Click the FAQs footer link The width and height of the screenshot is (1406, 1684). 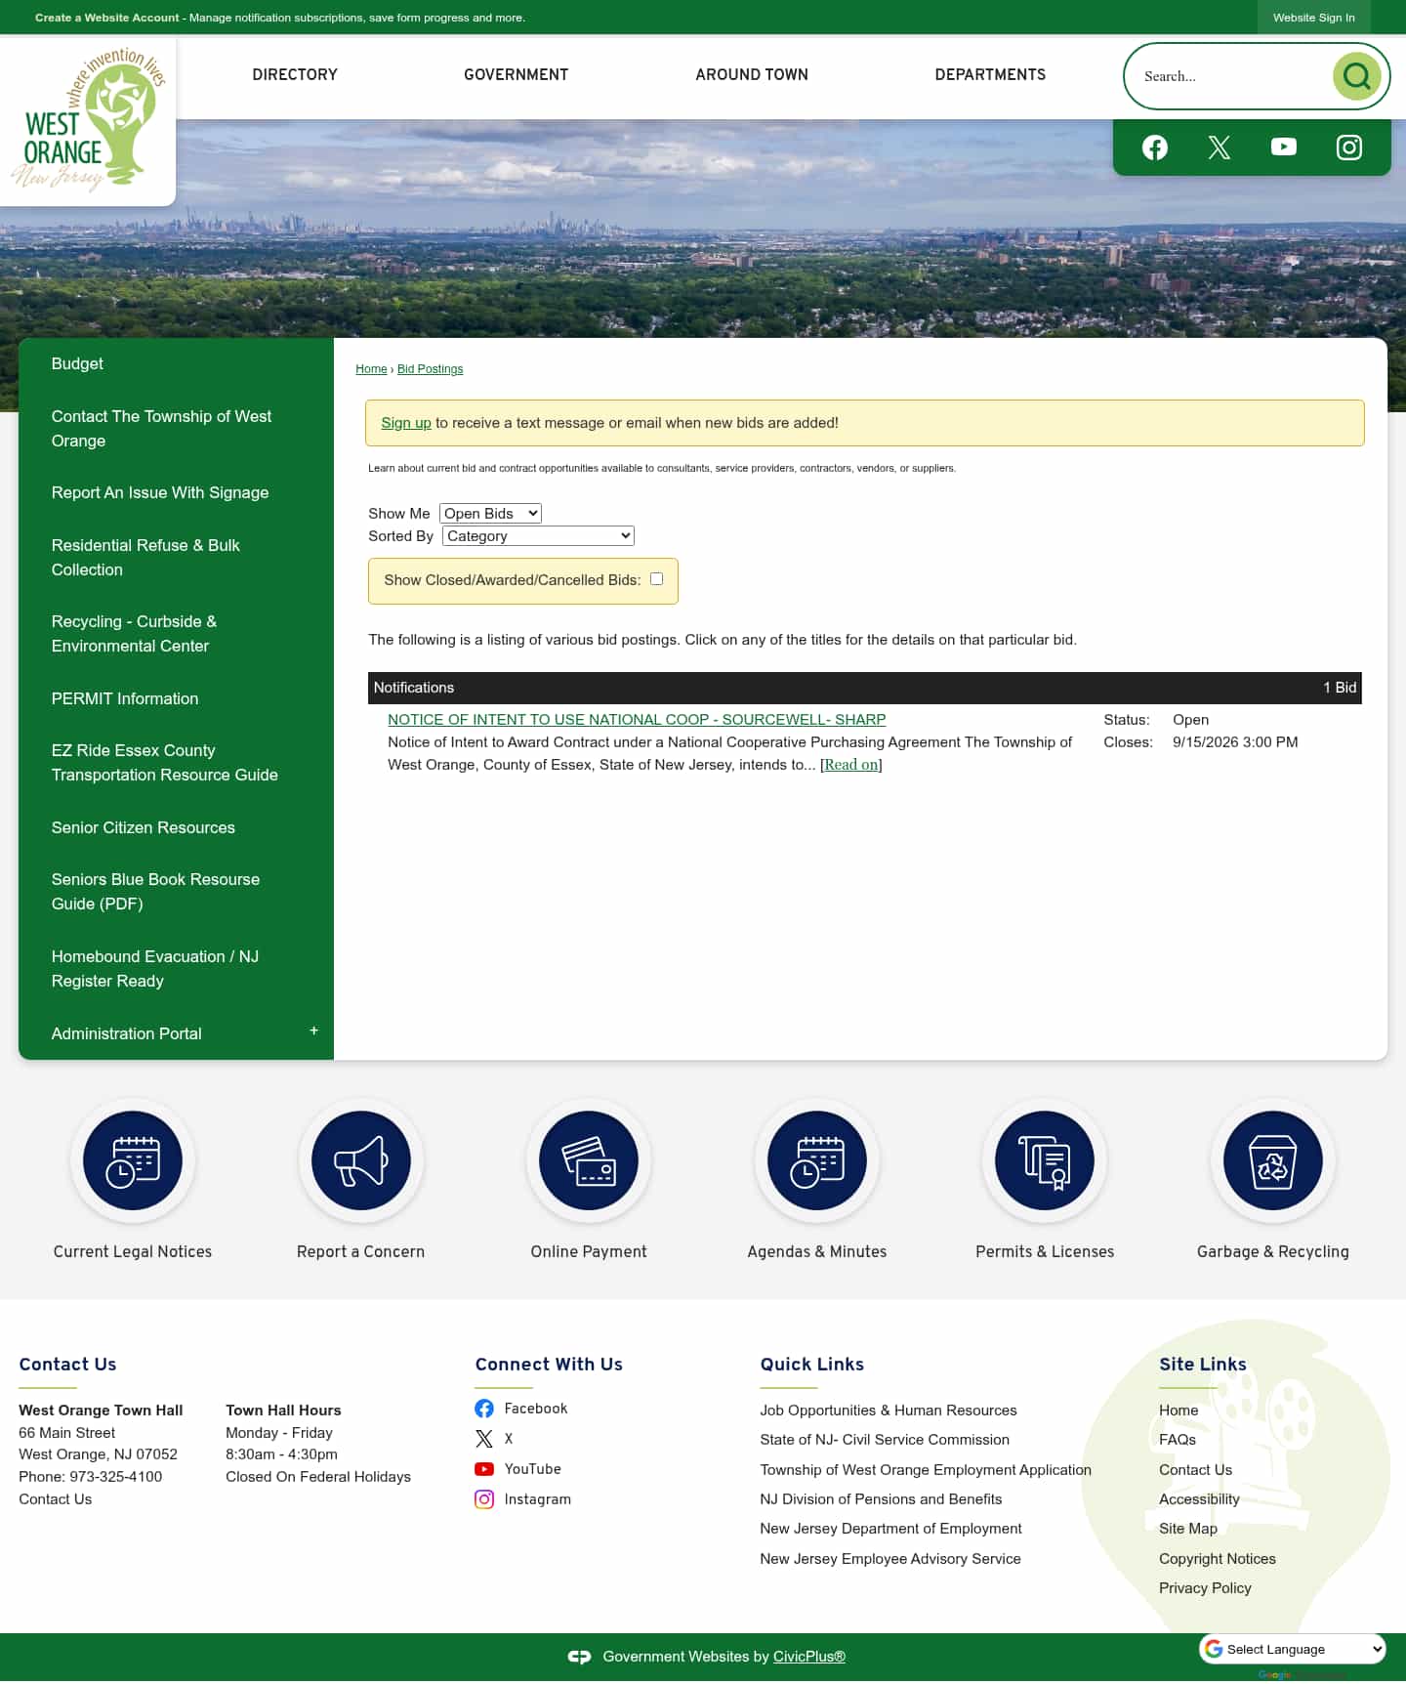pos(1178,1440)
